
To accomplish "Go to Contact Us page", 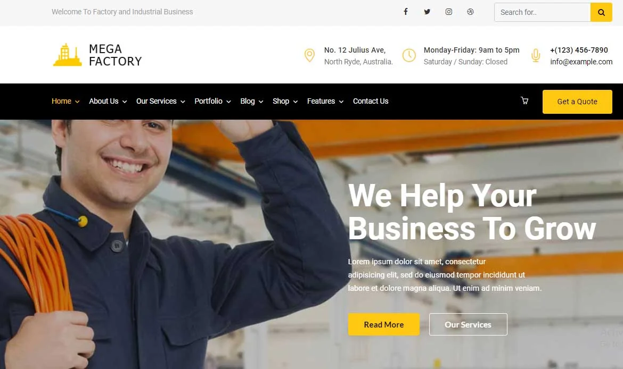I will [371, 101].
